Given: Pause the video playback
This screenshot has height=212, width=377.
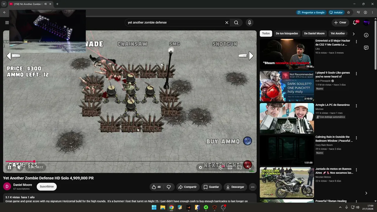Looking at the screenshot, I should pos(10,168).
